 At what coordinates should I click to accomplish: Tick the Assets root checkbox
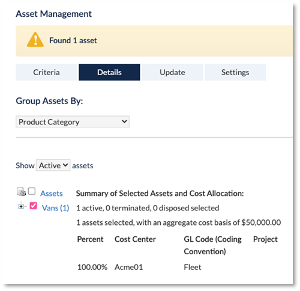pos(32,191)
